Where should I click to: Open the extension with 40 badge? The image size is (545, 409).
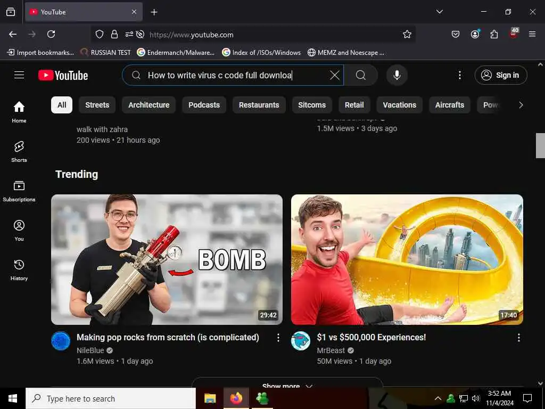tap(514, 34)
